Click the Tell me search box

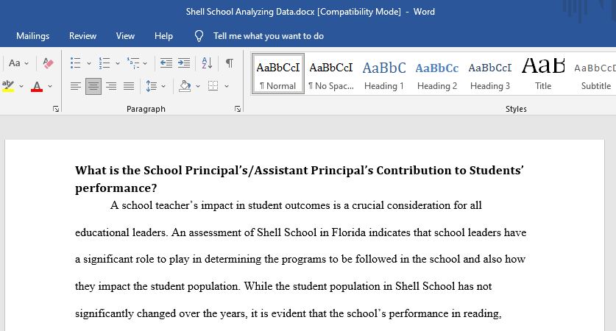coord(269,36)
